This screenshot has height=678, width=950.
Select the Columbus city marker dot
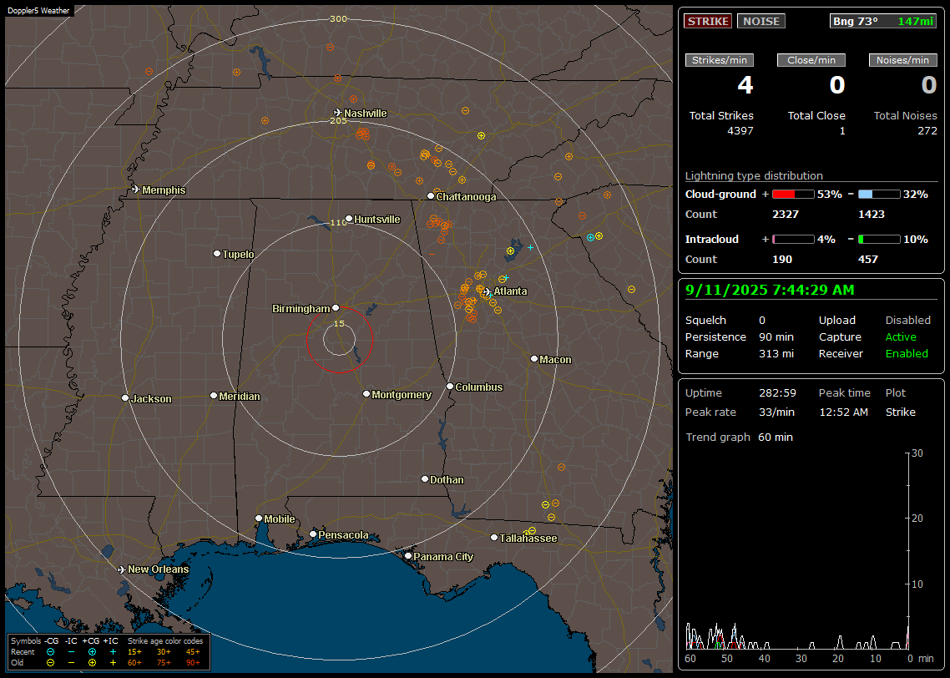tap(450, 386)
